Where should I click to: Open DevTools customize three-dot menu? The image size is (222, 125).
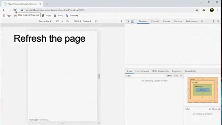pos(213,21)
